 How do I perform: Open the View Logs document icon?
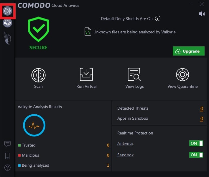134,74
